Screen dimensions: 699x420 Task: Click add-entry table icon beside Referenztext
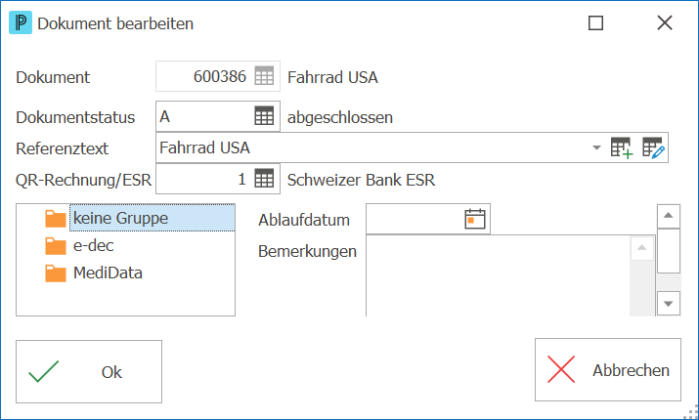[x=622, y=147]
